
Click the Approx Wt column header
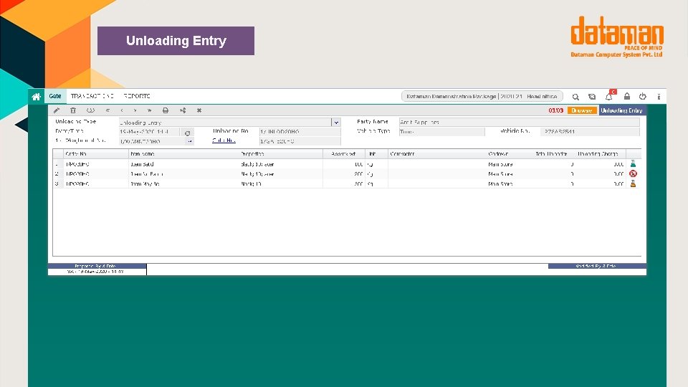344,154
